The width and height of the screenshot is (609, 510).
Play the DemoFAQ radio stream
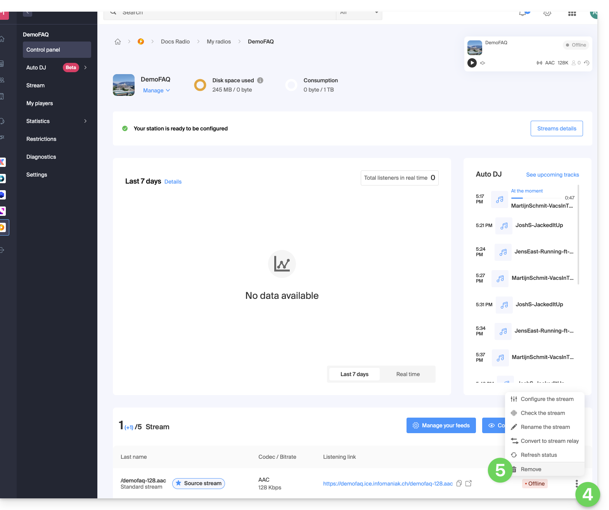pyautogui.click(x=472, y=63)
